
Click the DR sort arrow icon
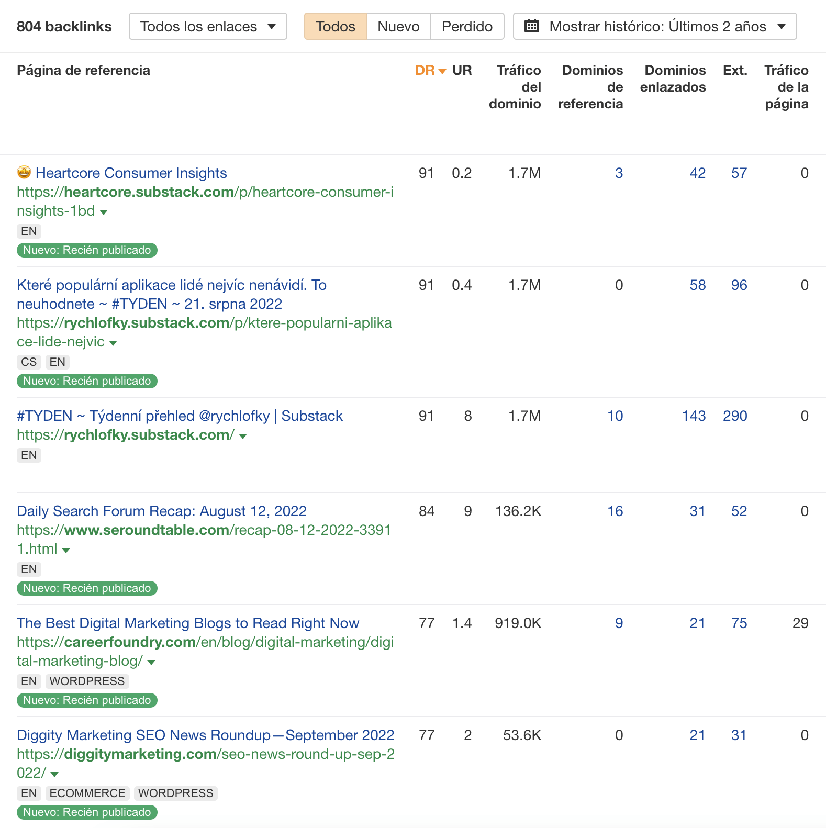click(442, 71)
